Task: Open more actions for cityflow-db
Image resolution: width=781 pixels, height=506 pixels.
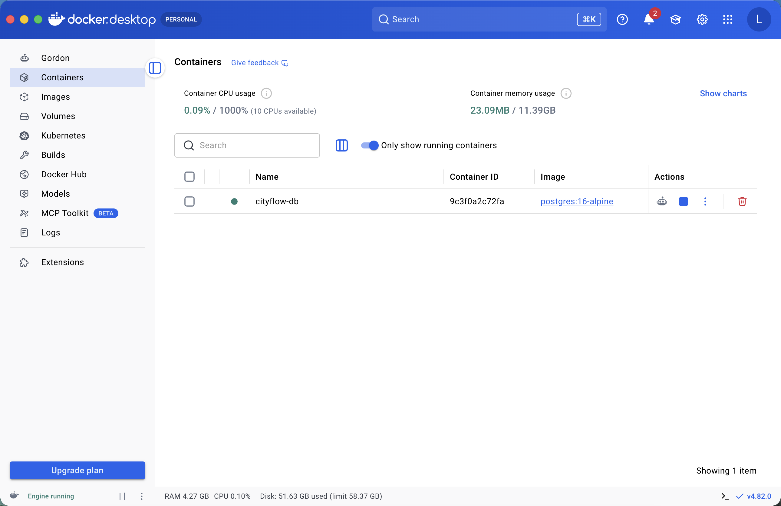Action: tap(705, 201)
